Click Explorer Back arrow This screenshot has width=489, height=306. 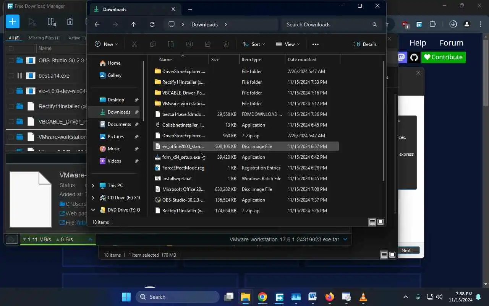tap(97, 24)
